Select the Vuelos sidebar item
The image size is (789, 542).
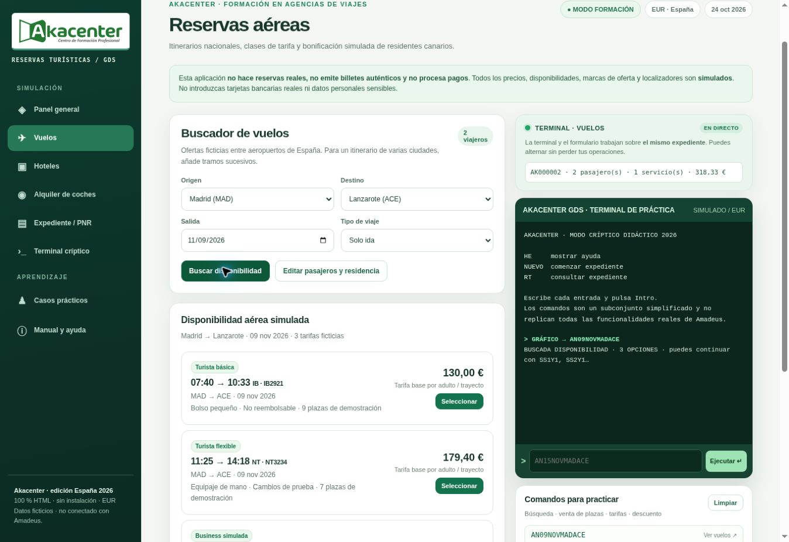[71, 138]
